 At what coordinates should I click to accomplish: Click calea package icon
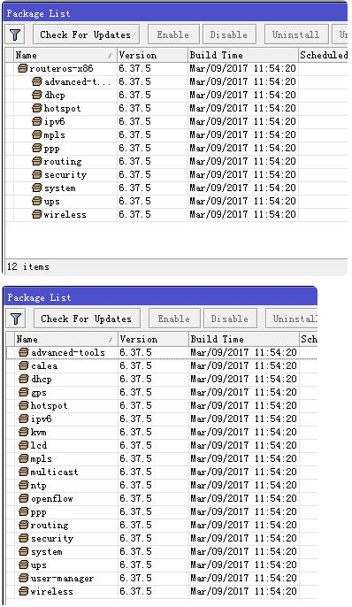coord(24,365)
